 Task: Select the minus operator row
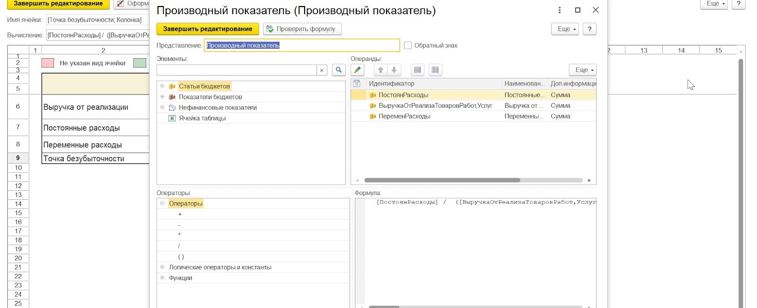click(x=253, y=225)
